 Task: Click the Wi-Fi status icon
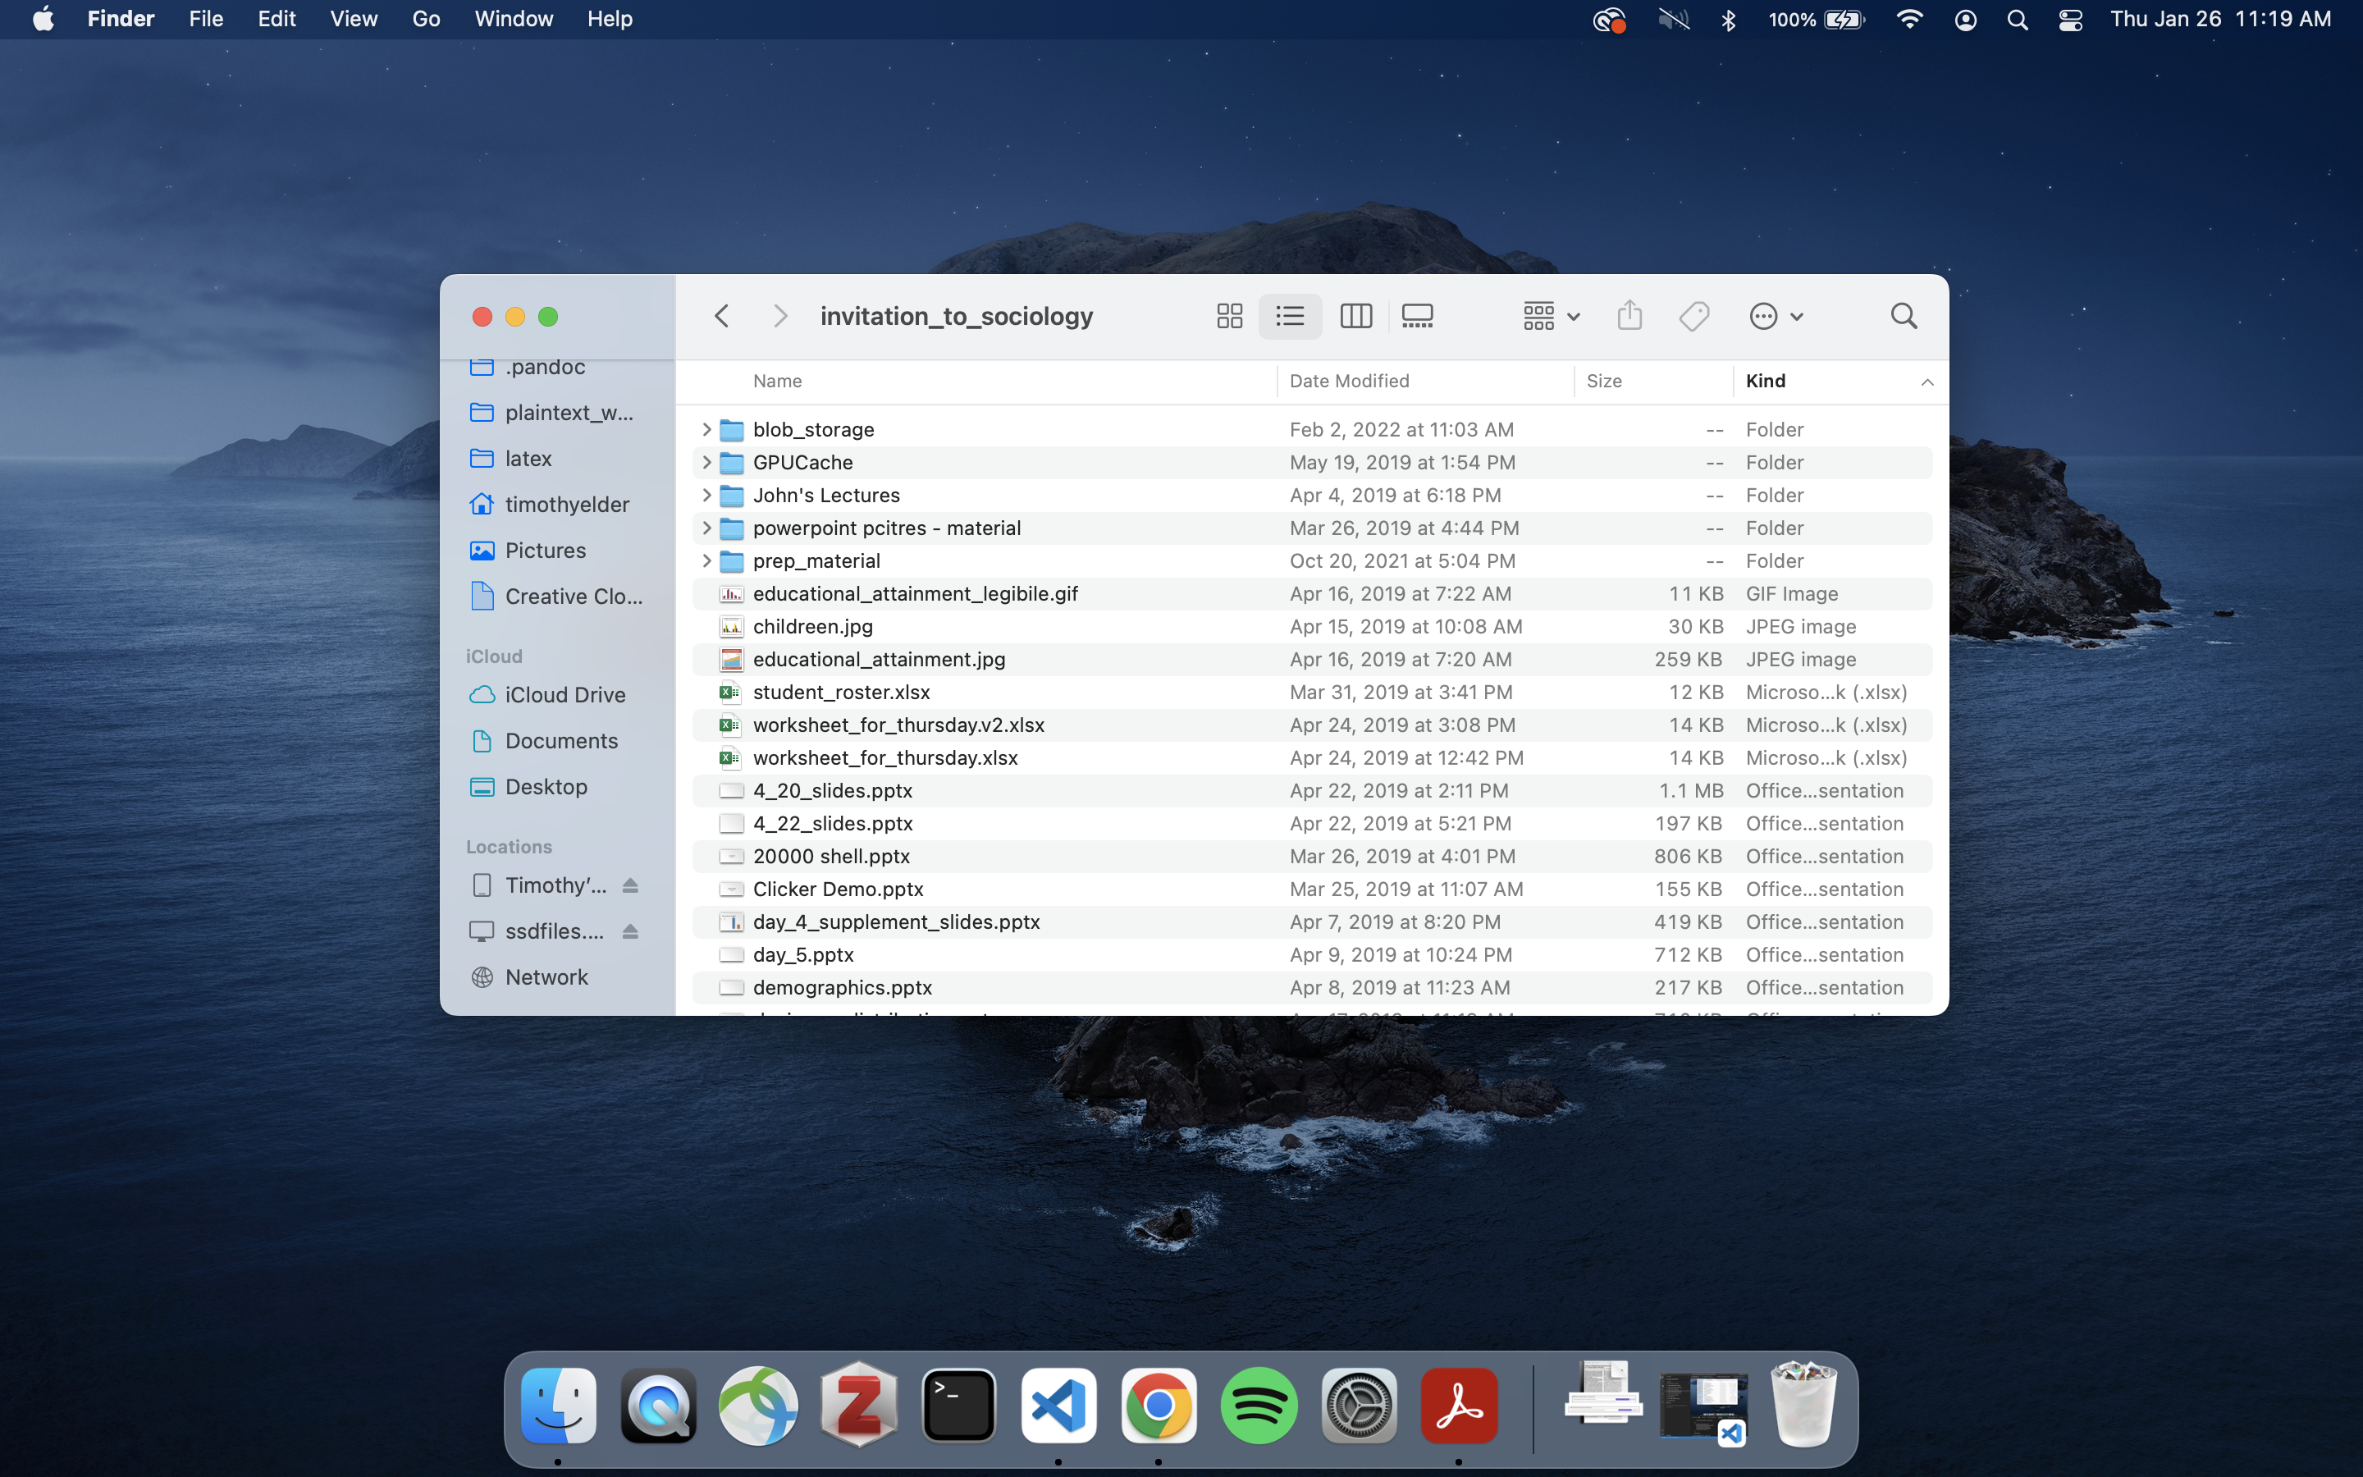pos(1909,19)
